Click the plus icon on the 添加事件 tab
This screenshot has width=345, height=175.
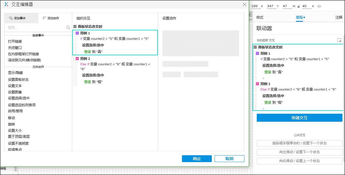tap(10, 18)
